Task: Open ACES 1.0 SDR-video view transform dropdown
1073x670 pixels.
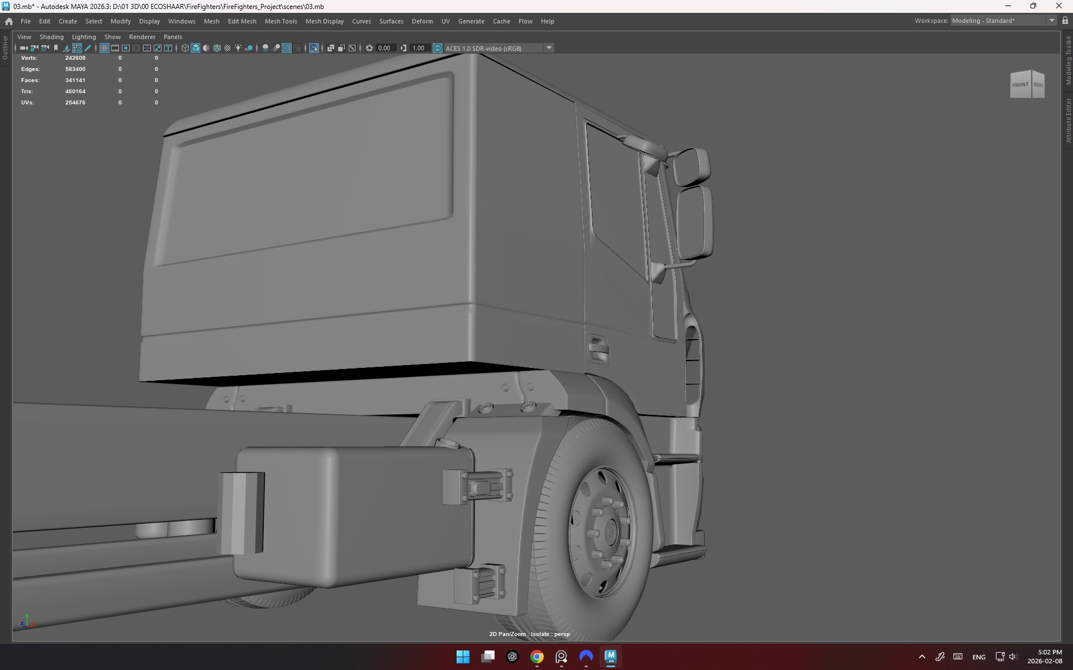Action: click(x=549, y=48)
